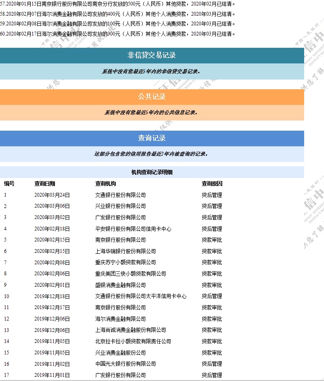The image size is (324, 381).
Task: Click the 公共记录 section header
Action: click(152, 97)
